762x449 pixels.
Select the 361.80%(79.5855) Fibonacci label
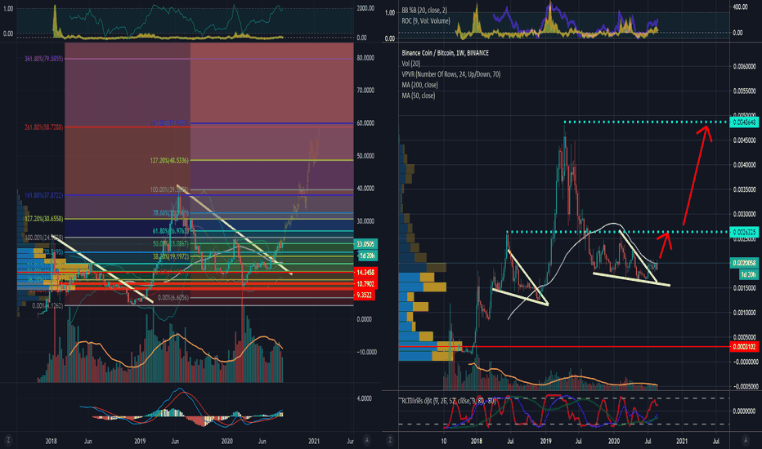tap(43, 59)
